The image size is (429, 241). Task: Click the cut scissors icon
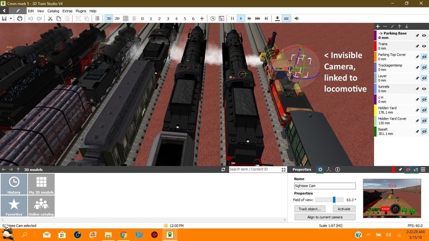click(50, 19)
